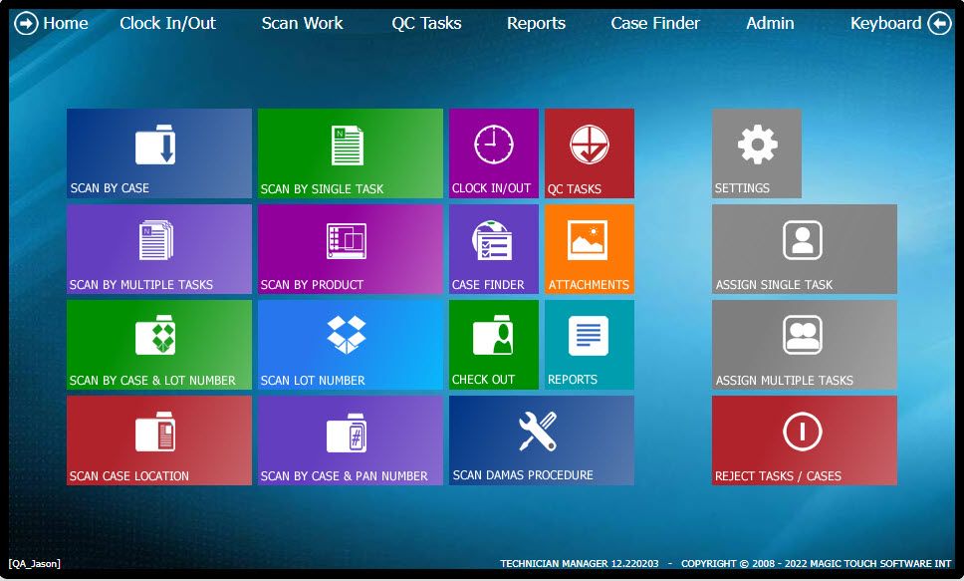Select Scan By Case & Lot Number tile
This screenshot has height=581, width=964.
click(158, 345)
